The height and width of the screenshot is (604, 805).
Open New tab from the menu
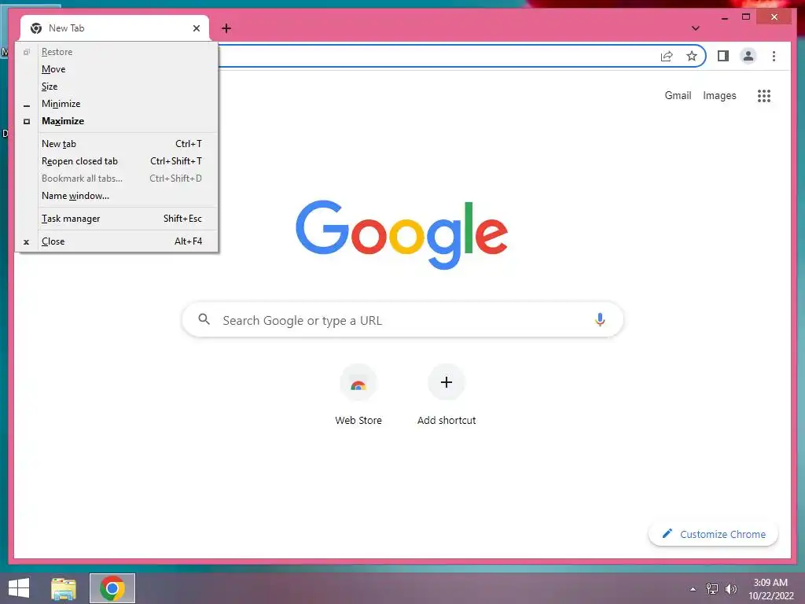[116, 144]
